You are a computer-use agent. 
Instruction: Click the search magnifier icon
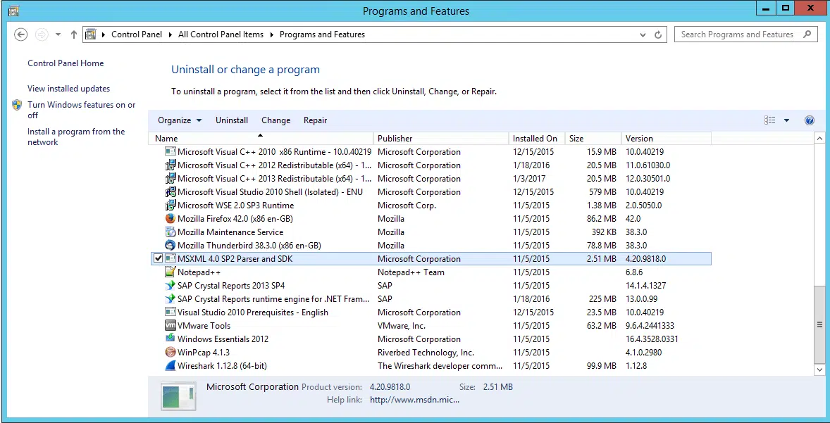[807, 34]
